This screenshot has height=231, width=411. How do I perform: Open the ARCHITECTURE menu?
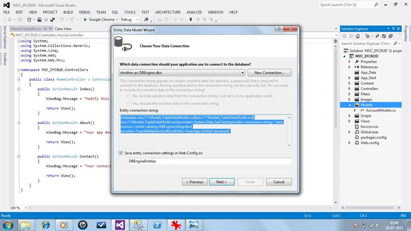[x=168, y=12]
